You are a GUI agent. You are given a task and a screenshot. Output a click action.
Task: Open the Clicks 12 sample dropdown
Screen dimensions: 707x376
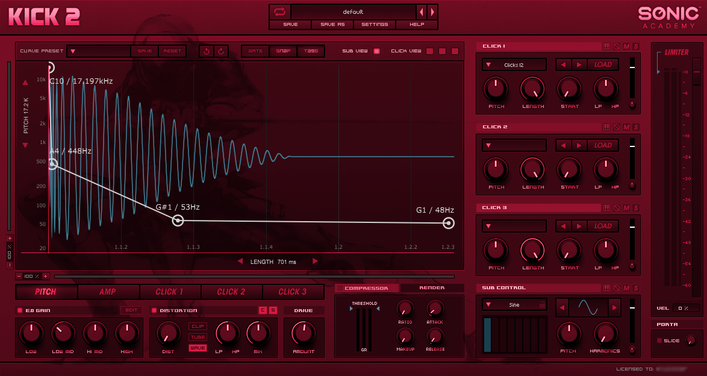point(514,64)
